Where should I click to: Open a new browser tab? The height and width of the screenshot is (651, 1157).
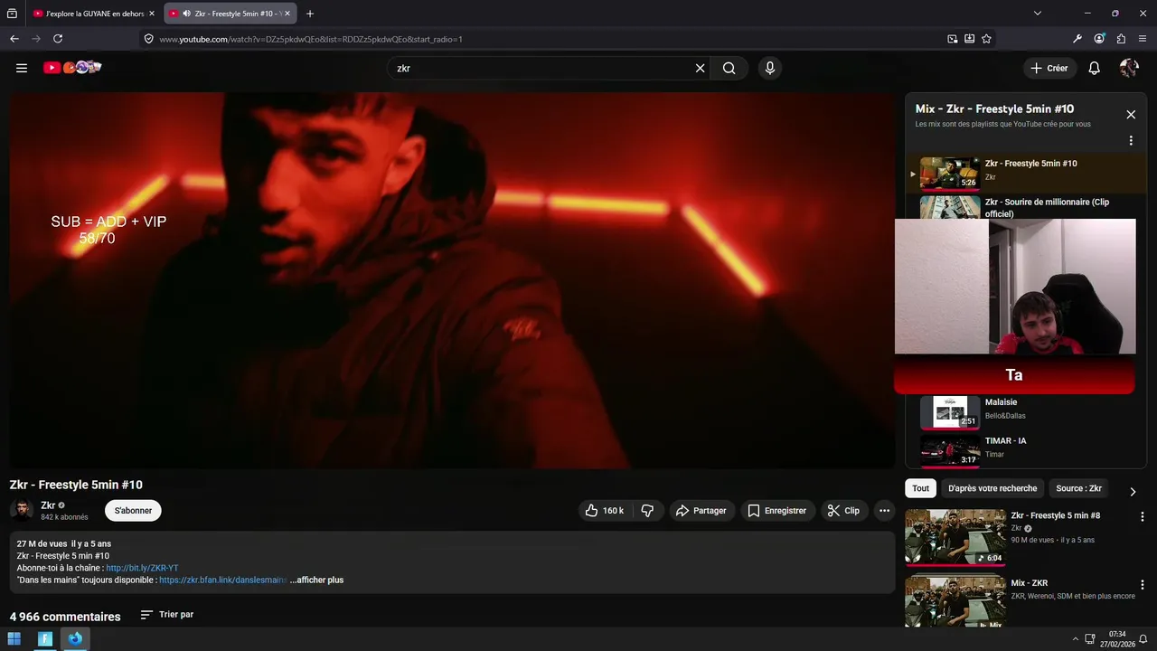(310, 14)
